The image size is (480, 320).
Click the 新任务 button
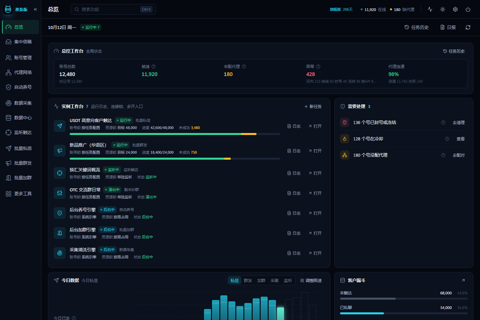[x=313, y=107]
